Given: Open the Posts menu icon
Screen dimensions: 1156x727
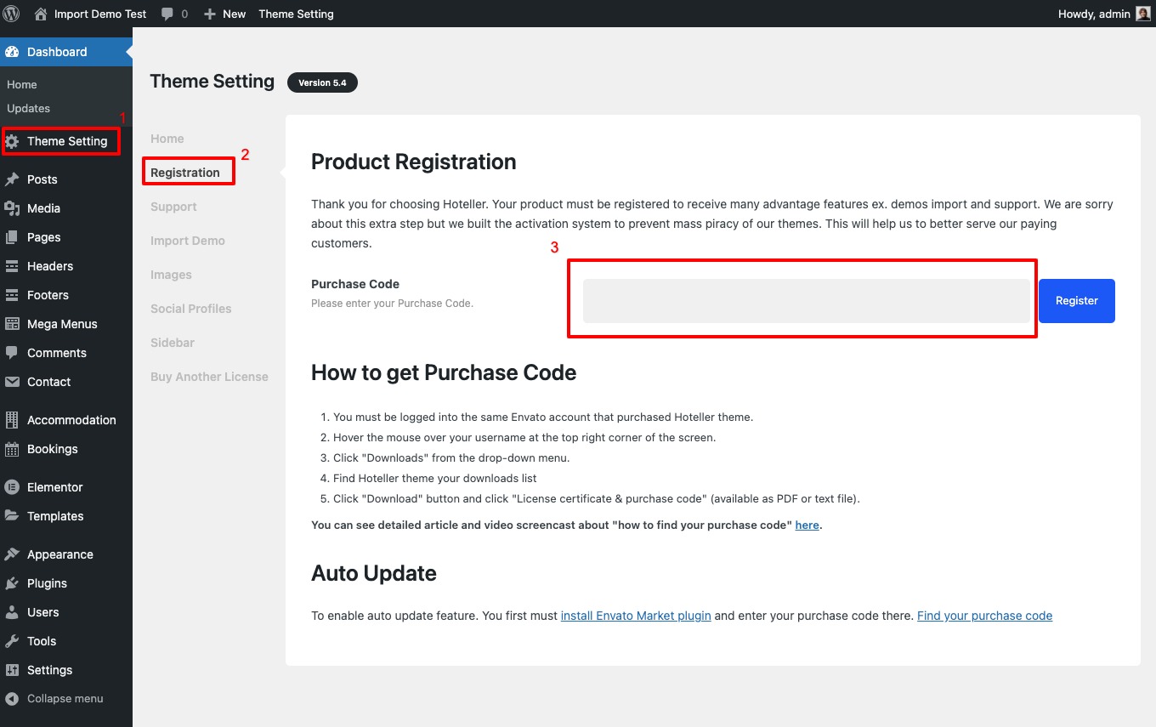Looking at the screenshot, I should [14, 179].
